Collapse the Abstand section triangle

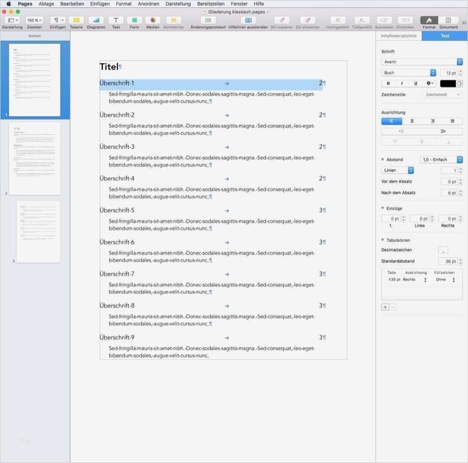click(x=382, y=160)
